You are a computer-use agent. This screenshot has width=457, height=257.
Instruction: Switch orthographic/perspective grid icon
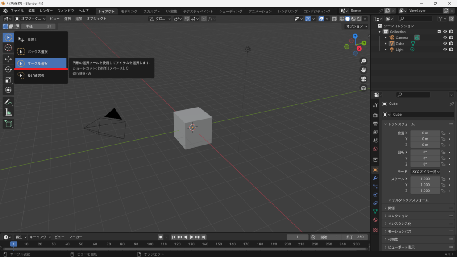pos(363,88)
